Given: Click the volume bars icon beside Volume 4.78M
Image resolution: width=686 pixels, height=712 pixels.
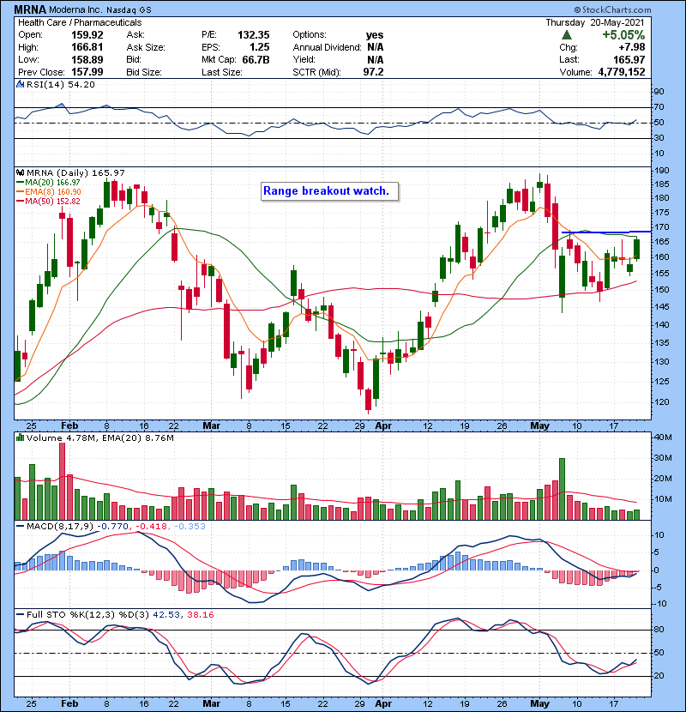Looking at the screenshot, I should 21,437.
